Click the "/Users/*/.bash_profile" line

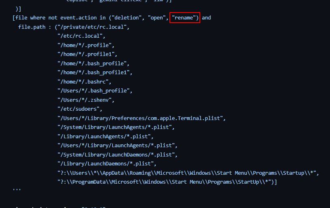coord(95,91)
